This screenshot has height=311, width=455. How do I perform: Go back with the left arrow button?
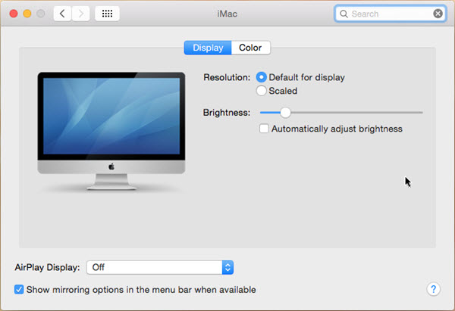pyautogui.click(x=62, y=14)
